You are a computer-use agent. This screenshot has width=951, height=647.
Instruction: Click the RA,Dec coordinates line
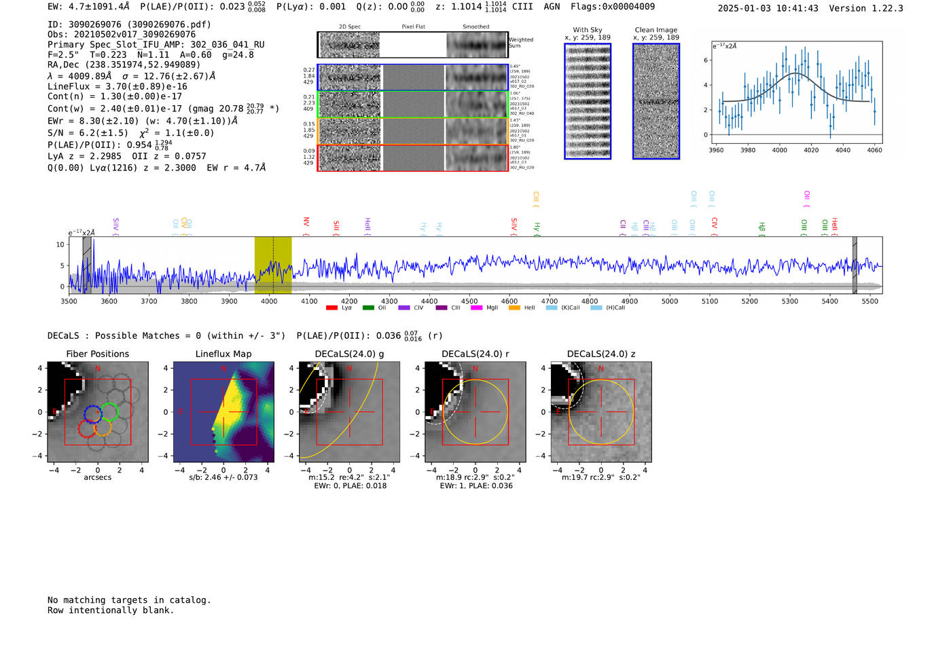[124, 65]
